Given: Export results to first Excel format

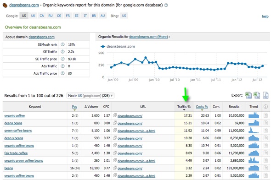Looking at the screenshot, I should (x=248, y=95).
